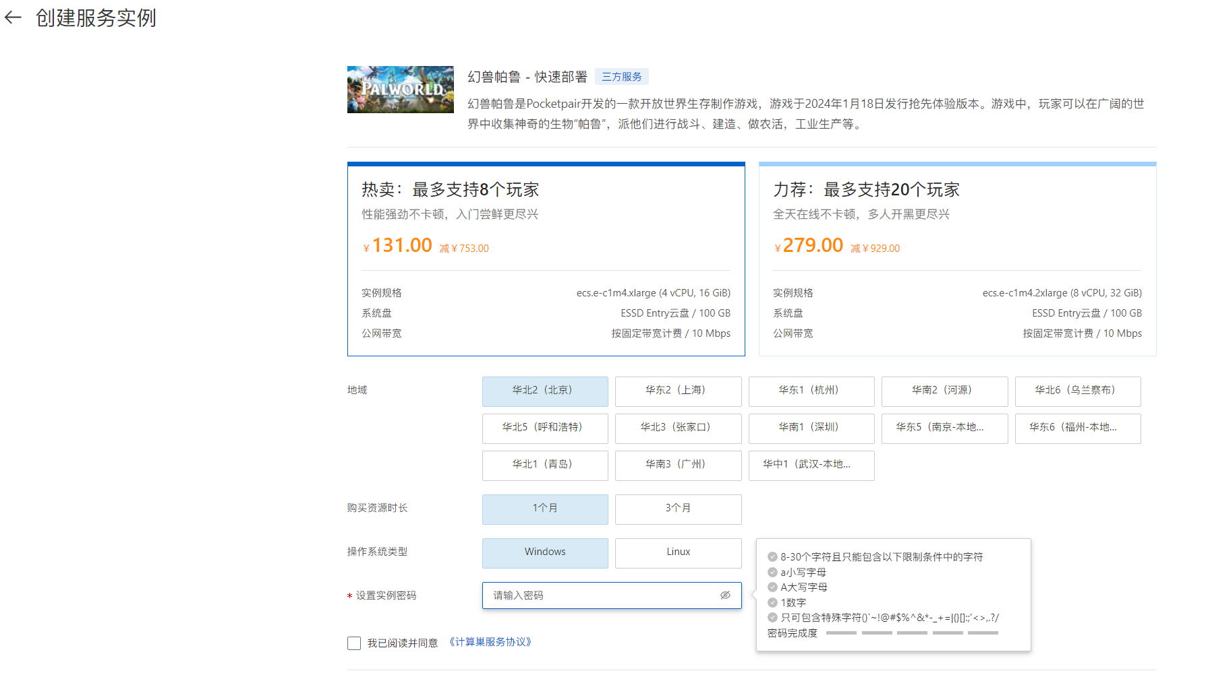Select the 热卖 8-player plan card
The height and width of the screenshot is (679, 1208).
pyautogui.click(x=546, y=259)
